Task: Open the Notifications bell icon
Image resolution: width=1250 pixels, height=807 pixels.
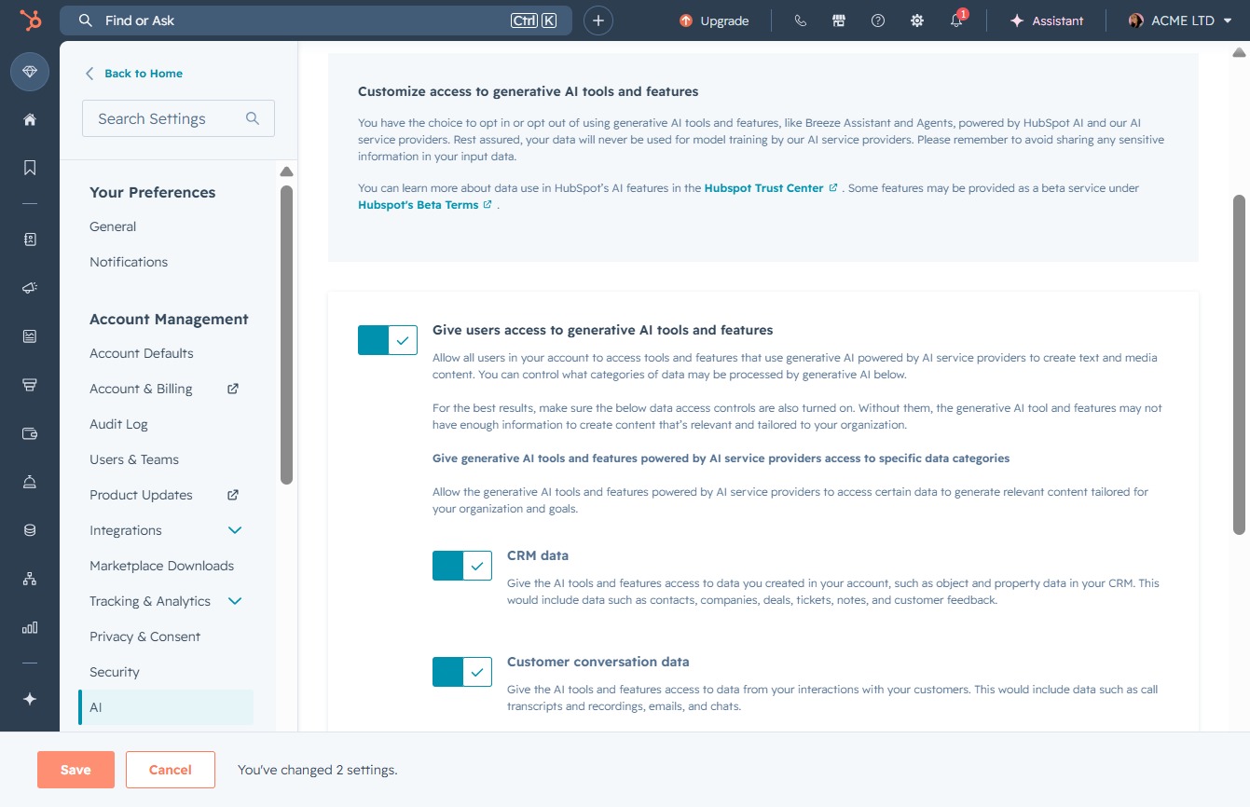Action: 956,21
